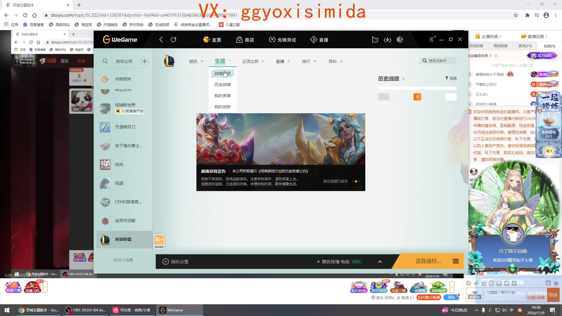Open Windows Start menu
The height and width of the screenshot is (316, 562).
click(x=7, y=310)
